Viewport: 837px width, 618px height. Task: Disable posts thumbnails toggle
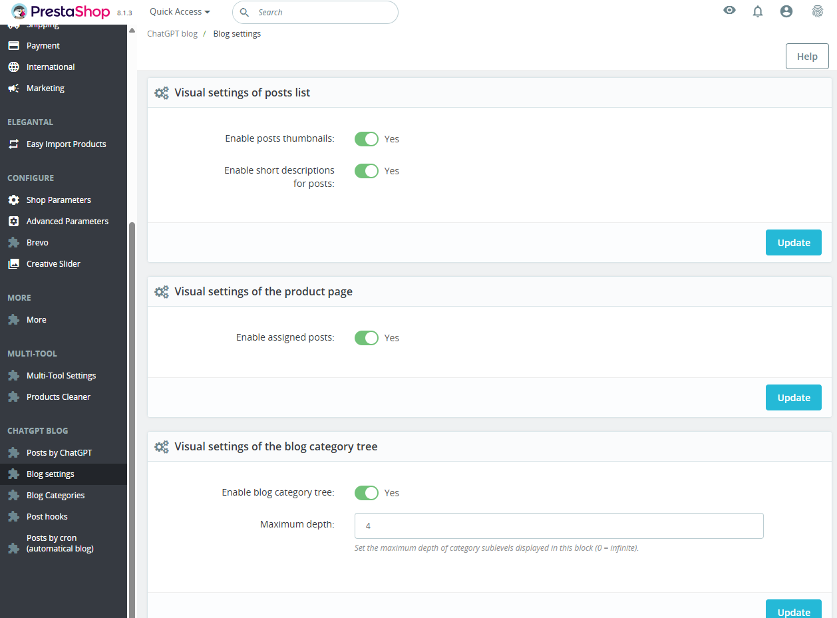tap(366, 139)
